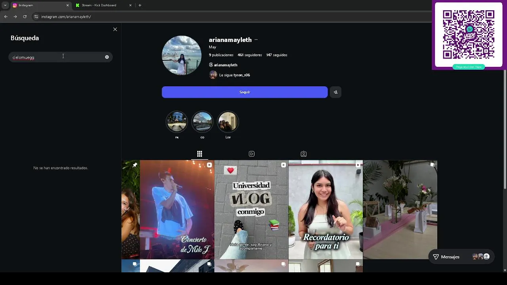Open the CO story highlight
The width and height of the screenshot is (507, 285).
202,122
